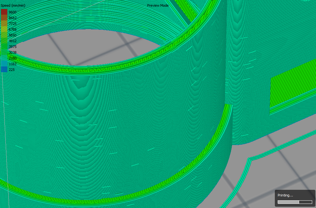The width and height of the screenshot is (316, 208).
Task: Click the 4912 speed color swatch
Action: pyautogui.click(x=4, y=41)
